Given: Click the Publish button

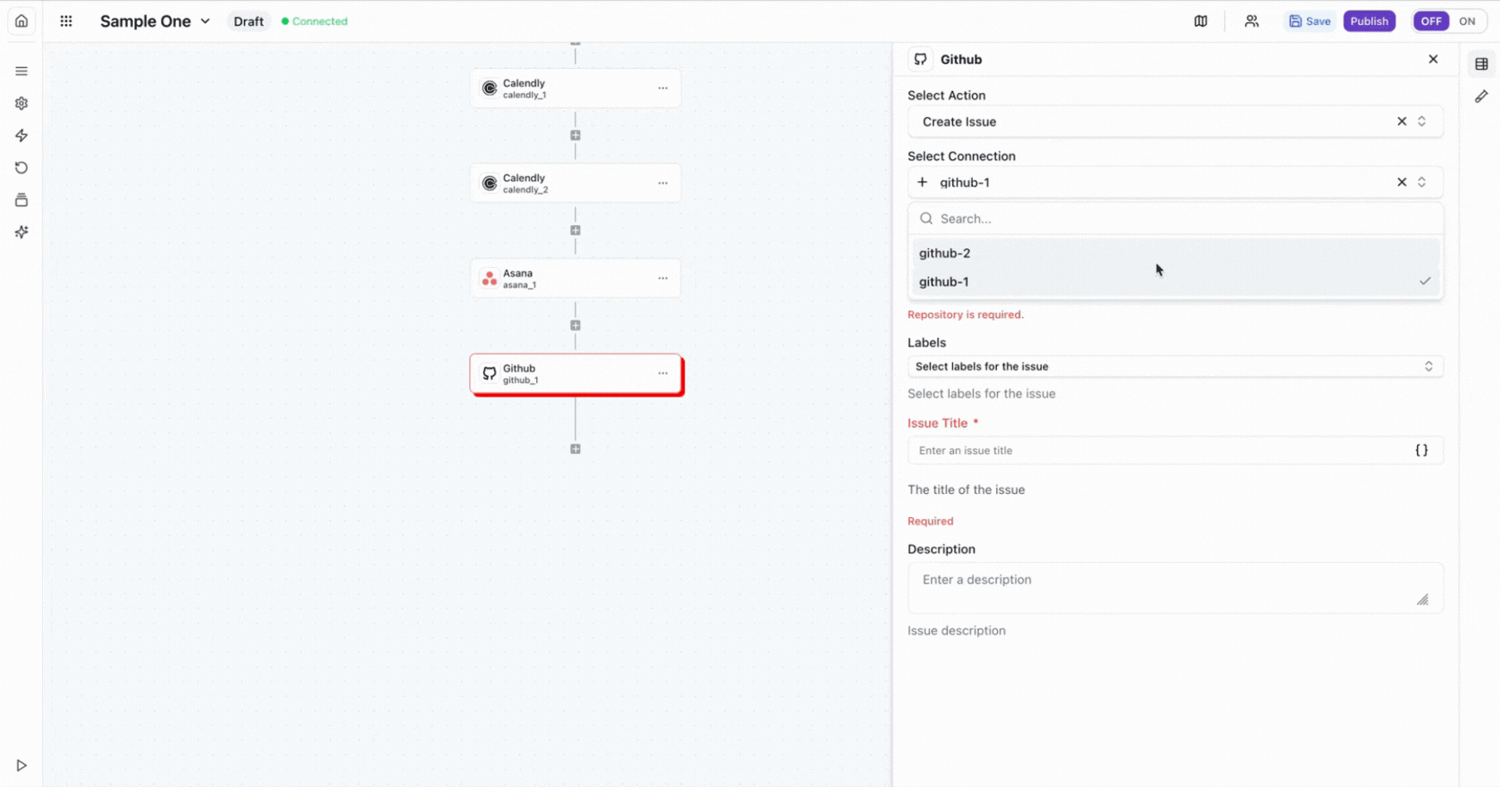Looking at the screenshot, I should [x=1369, y=21].
